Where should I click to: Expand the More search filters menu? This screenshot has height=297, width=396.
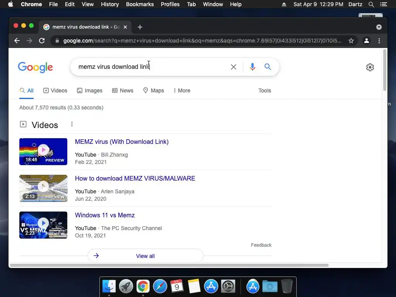182,90
